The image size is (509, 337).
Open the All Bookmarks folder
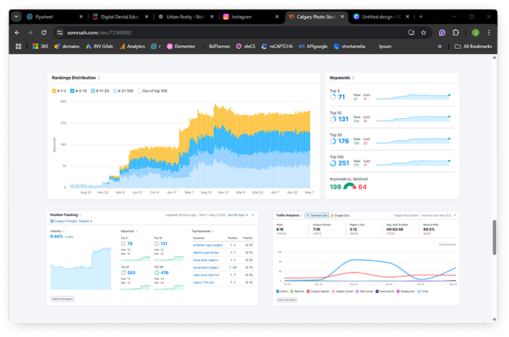pyautogui.click(x=474, y=47)
